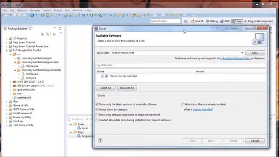Screen dimensions: 279x157
Task: Click the Deselect All button
Action: [127, 88]
